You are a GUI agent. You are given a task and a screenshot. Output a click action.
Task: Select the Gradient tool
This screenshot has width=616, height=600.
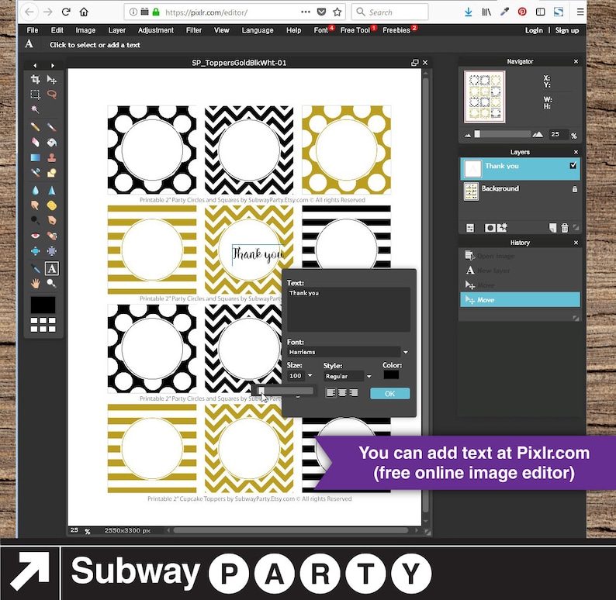(x=36, y=157)
